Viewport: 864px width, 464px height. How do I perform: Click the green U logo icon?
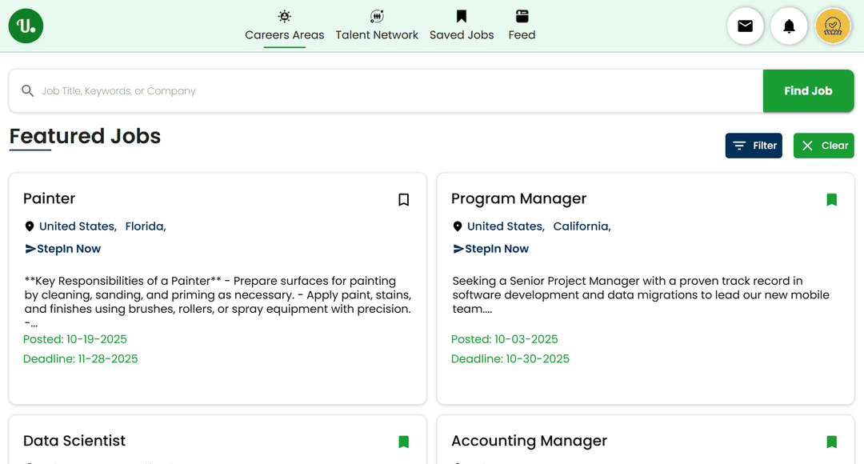coord(26,26)
